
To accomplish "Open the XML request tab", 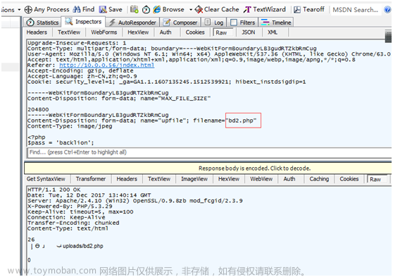I will (273, 32).
